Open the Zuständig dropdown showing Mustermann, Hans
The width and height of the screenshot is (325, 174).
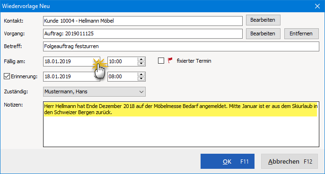click(x=94, y=92)
